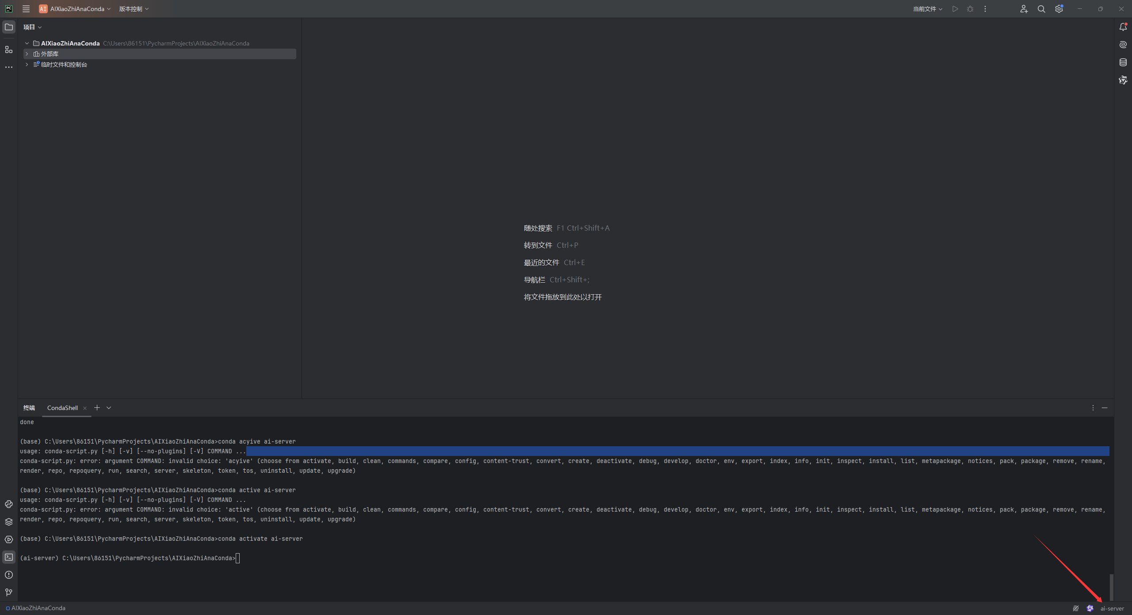Click the terminal vertical scrollbar thumb

click(x=1111, y=587)
